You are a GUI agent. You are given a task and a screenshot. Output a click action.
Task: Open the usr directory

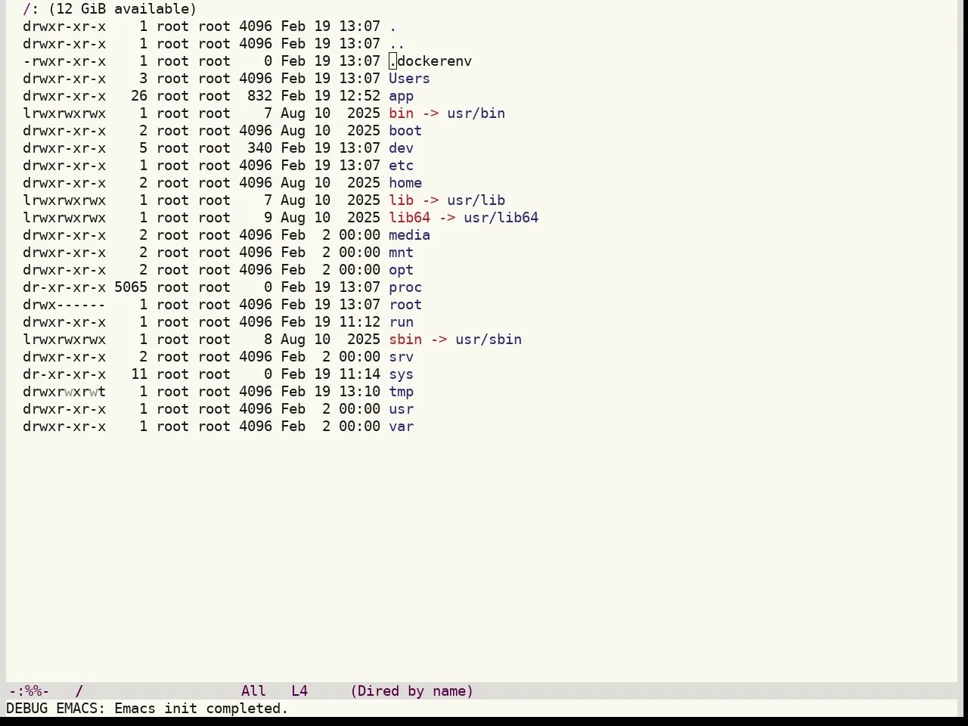[401, 409]
